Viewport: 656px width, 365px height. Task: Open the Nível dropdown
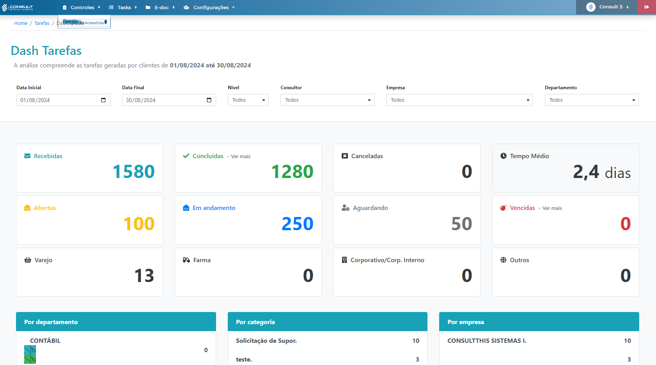click(x=248, y=100)
